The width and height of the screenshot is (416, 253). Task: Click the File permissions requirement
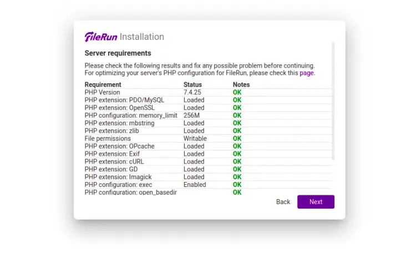108,139
